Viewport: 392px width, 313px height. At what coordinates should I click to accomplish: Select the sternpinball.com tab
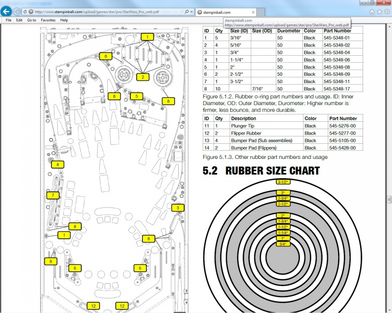pyautogui.click(x=226, y=12)
